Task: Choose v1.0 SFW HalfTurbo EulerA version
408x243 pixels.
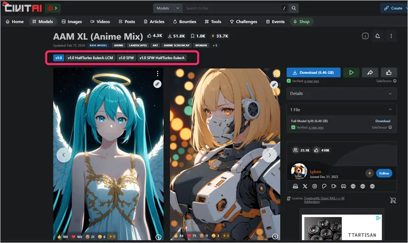Action: click(x=162, y=58)
